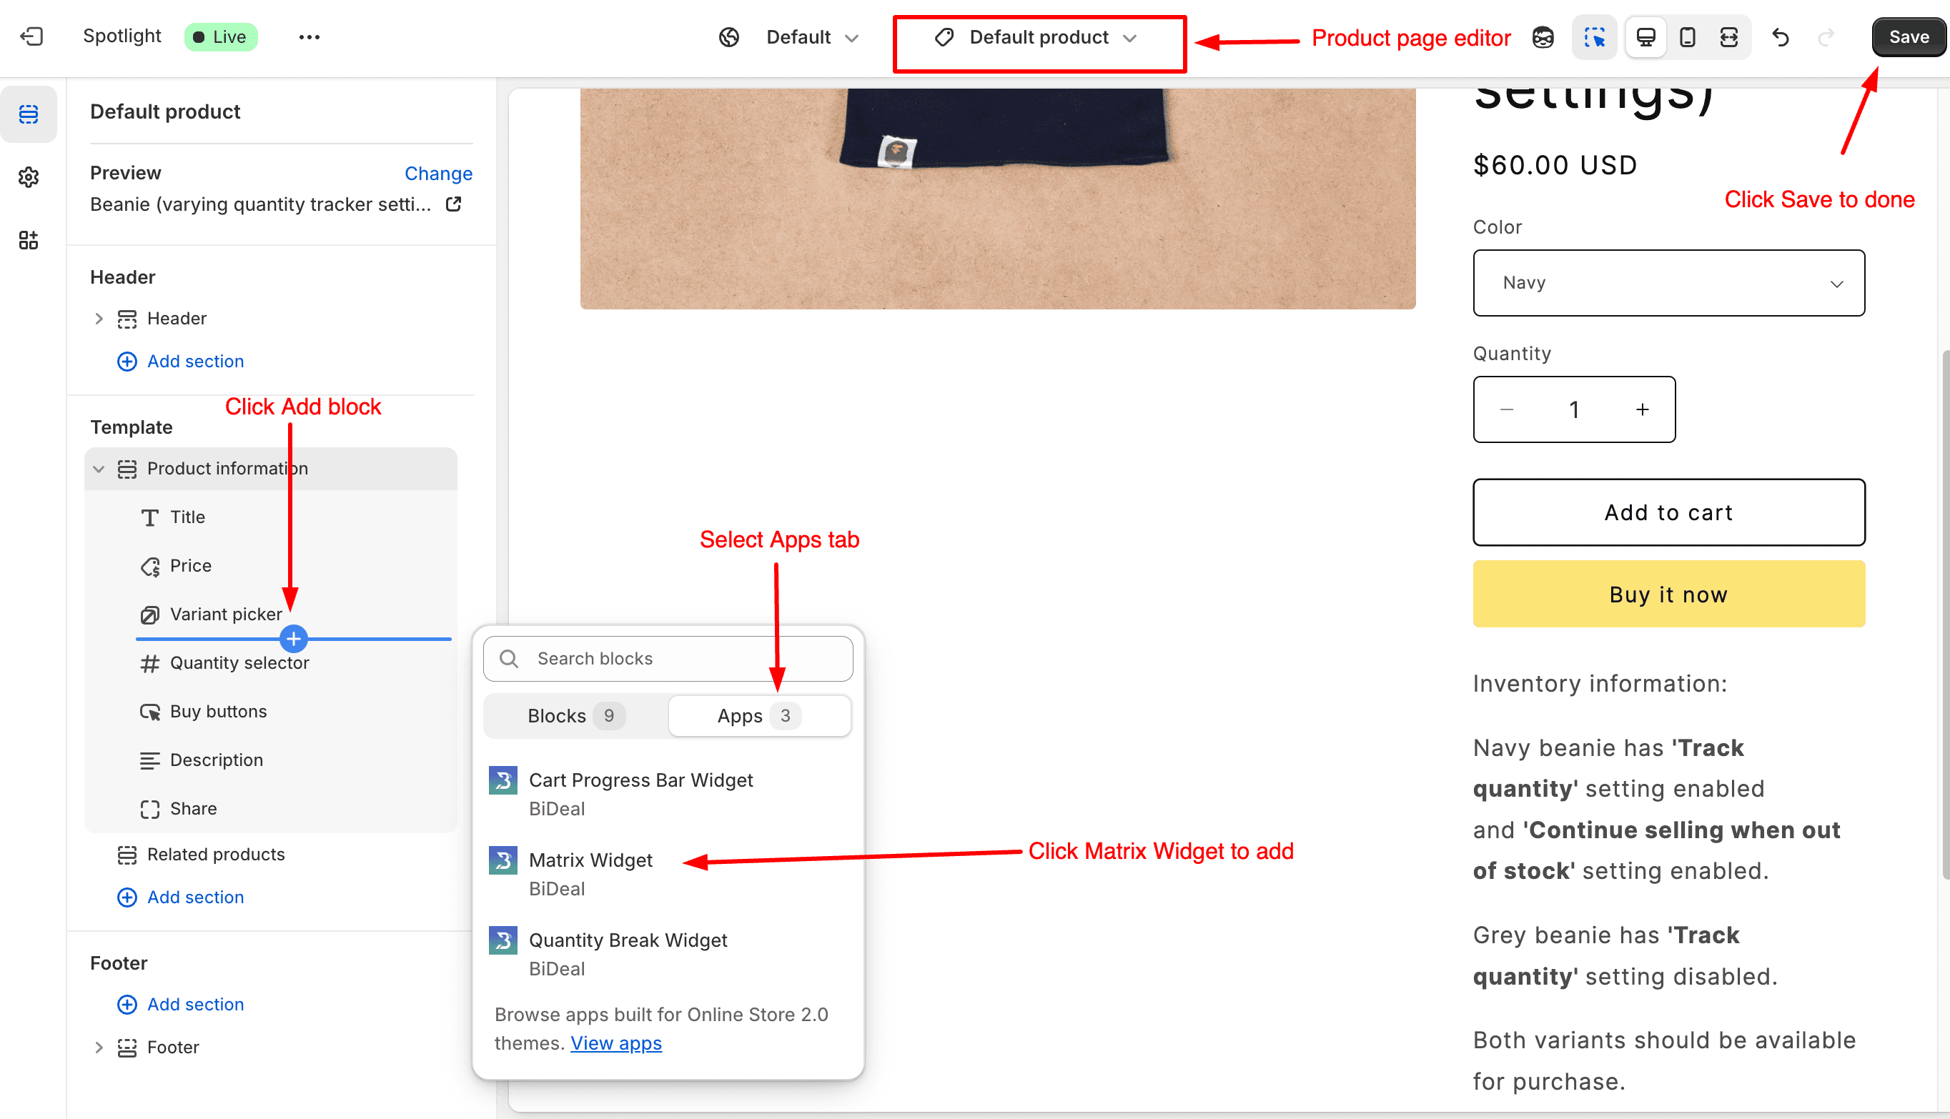This screenshot has height=1119, width=1950.
Task: Click the redo arrow icon
Action: coord(1826,37)
